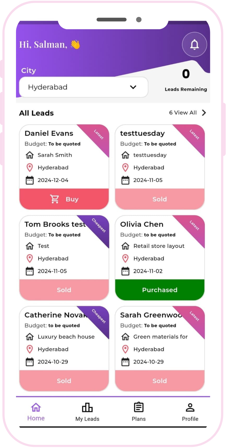The image size is (226, 448).
Task: Click the Cheapest ribbon on Tom Brooks card
Action: pos(99,226)
